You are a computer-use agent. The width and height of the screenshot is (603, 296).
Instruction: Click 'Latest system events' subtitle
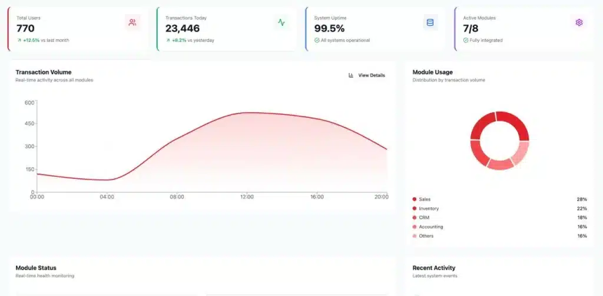point(435,275)
